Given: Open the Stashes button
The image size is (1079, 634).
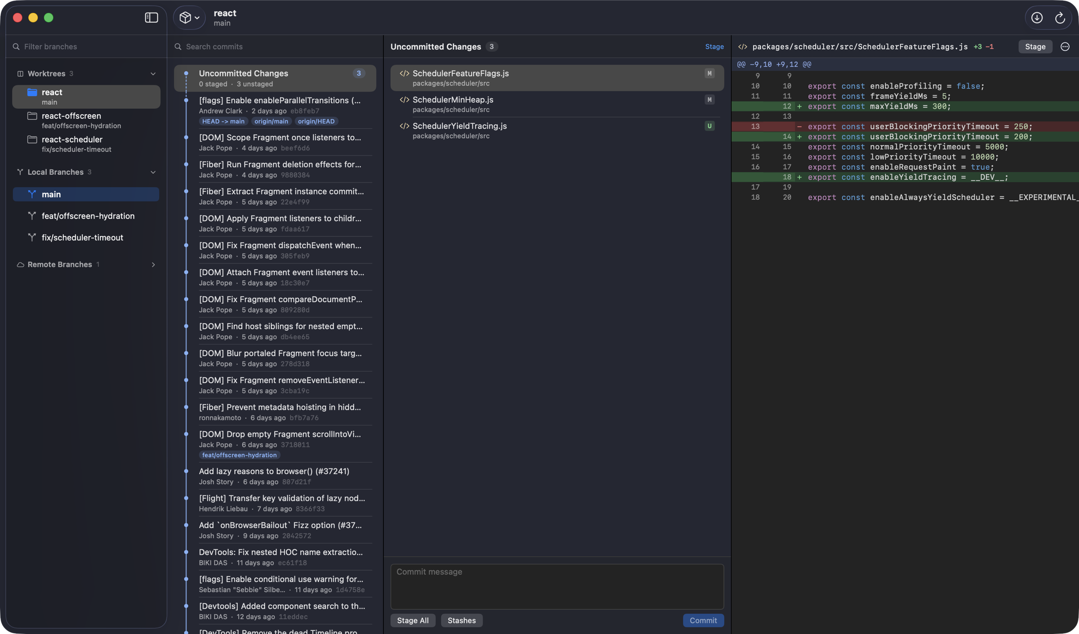Looking at the screenshot, I should (x=462, y=621).
